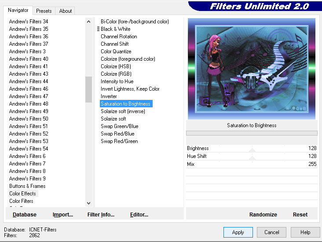
Task: Select Andrew's Filters 46 category
Action: click(x=29, y=89)
